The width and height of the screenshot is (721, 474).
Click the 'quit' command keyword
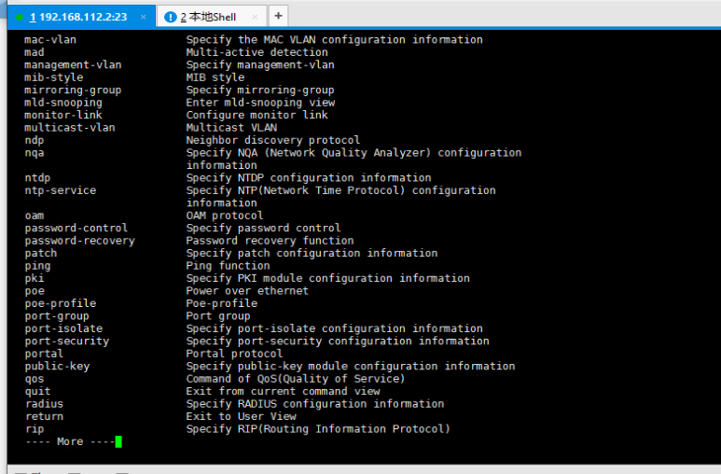coord(37,391)
